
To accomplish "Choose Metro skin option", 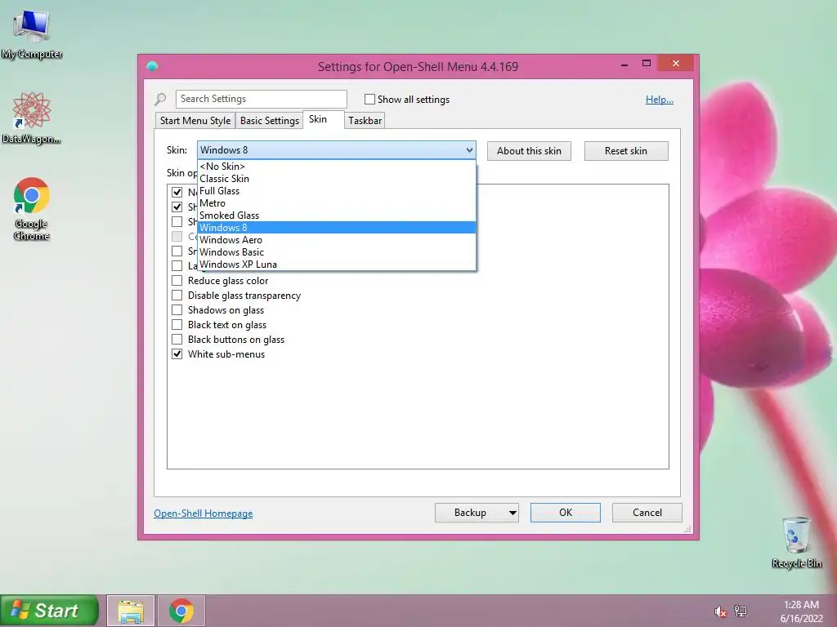I will click(336, 203).
